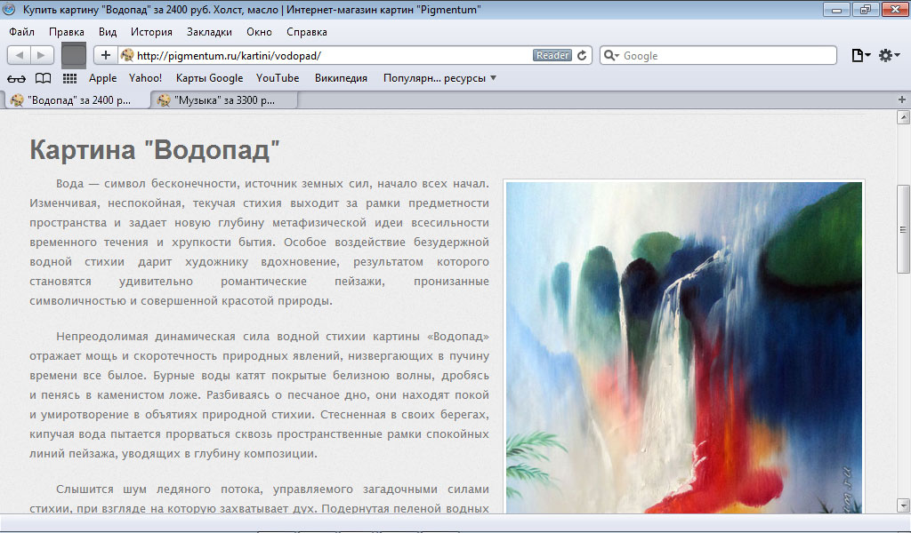This screenshot has width=911, height=533.
Task: Open Apple bookmark
Action: (103, 78)
